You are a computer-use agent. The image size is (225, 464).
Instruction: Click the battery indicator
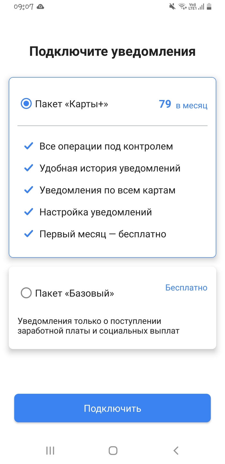[208, 6]
